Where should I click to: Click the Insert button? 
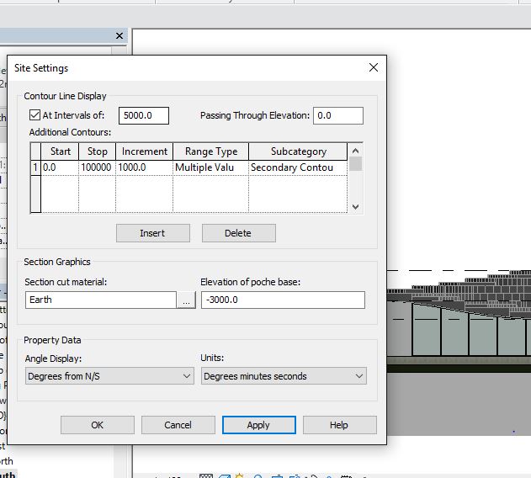pyautogui.click(x=152, y=233)
